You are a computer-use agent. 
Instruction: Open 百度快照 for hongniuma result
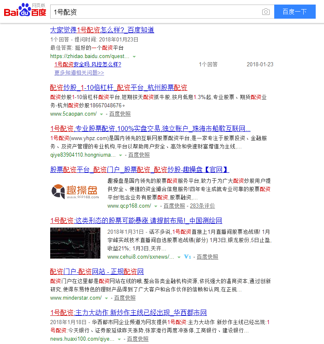(139, 155)
